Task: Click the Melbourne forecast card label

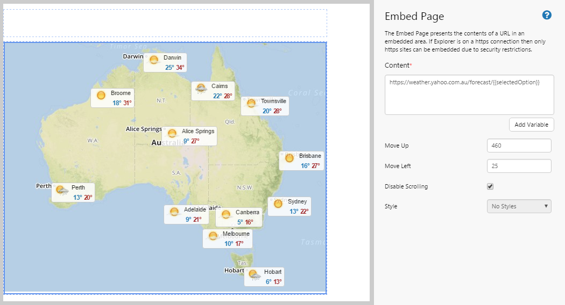Action: click(236, 234)
